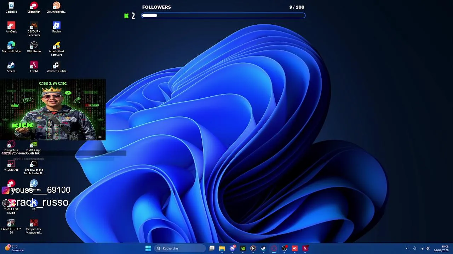Open Task View in the taskbar
Screen dimensions: 453x254
[x=212, y=248]
